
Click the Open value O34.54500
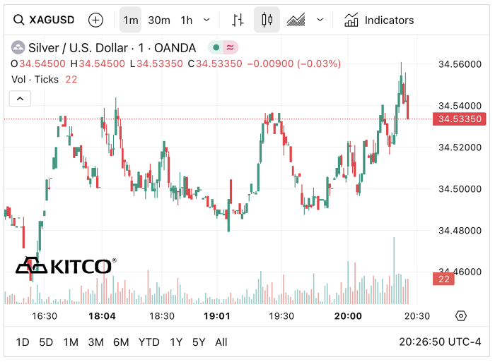[x=38, y=64]
